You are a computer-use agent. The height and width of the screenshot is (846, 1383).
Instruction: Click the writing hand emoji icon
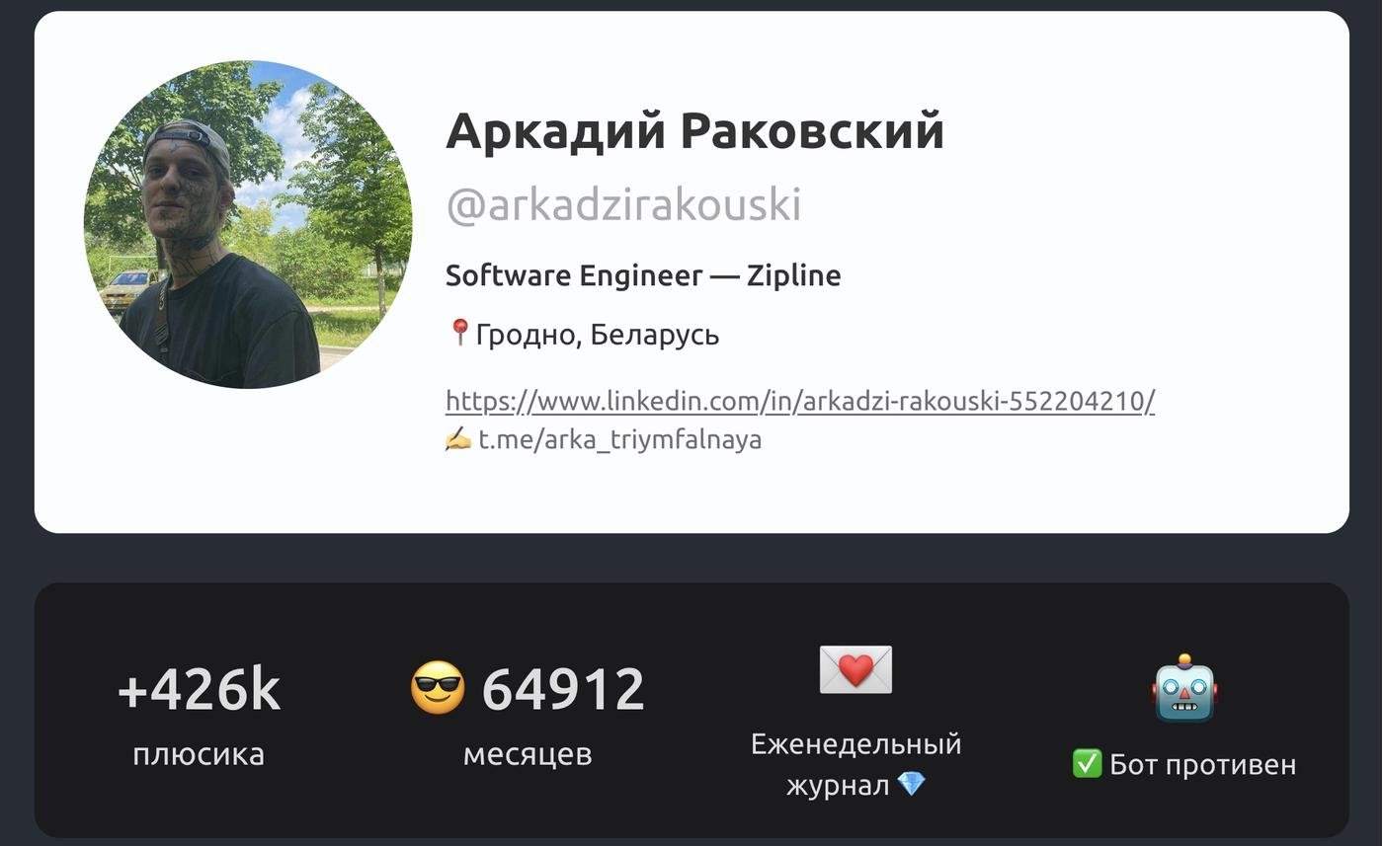pos(458,439)
